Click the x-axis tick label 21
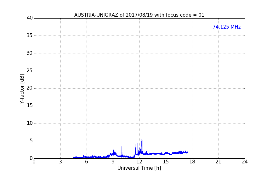The height and width of the screenshot is (181, 272). tap(218, 162)
